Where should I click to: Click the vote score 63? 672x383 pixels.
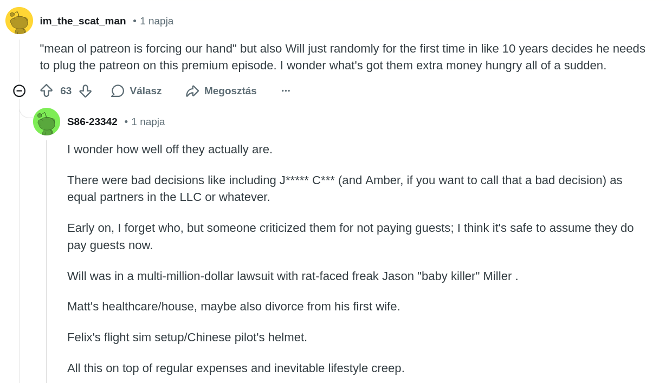click(66, 91)
